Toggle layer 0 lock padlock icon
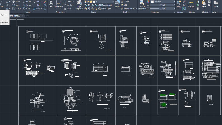Screen dimensions: 222x125 91,2
